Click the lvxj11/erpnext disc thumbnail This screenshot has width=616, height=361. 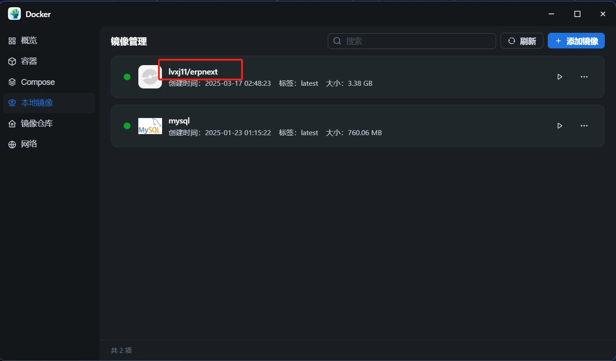click(x=150, y=77)
